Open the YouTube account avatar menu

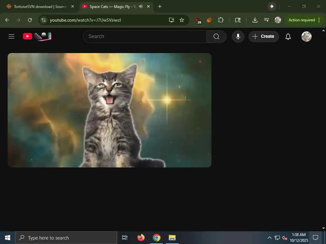(307, 37)
